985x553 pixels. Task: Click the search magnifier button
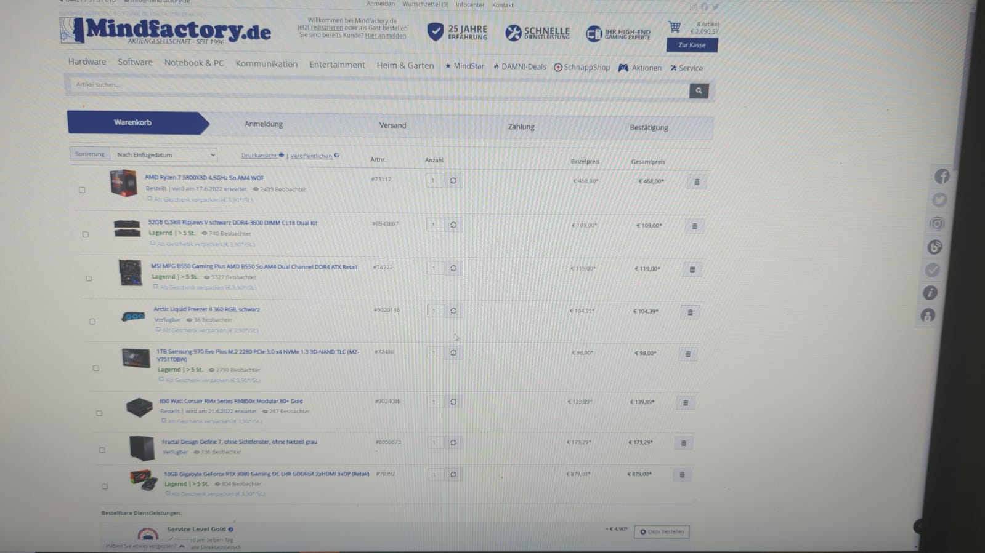[699, 91]
